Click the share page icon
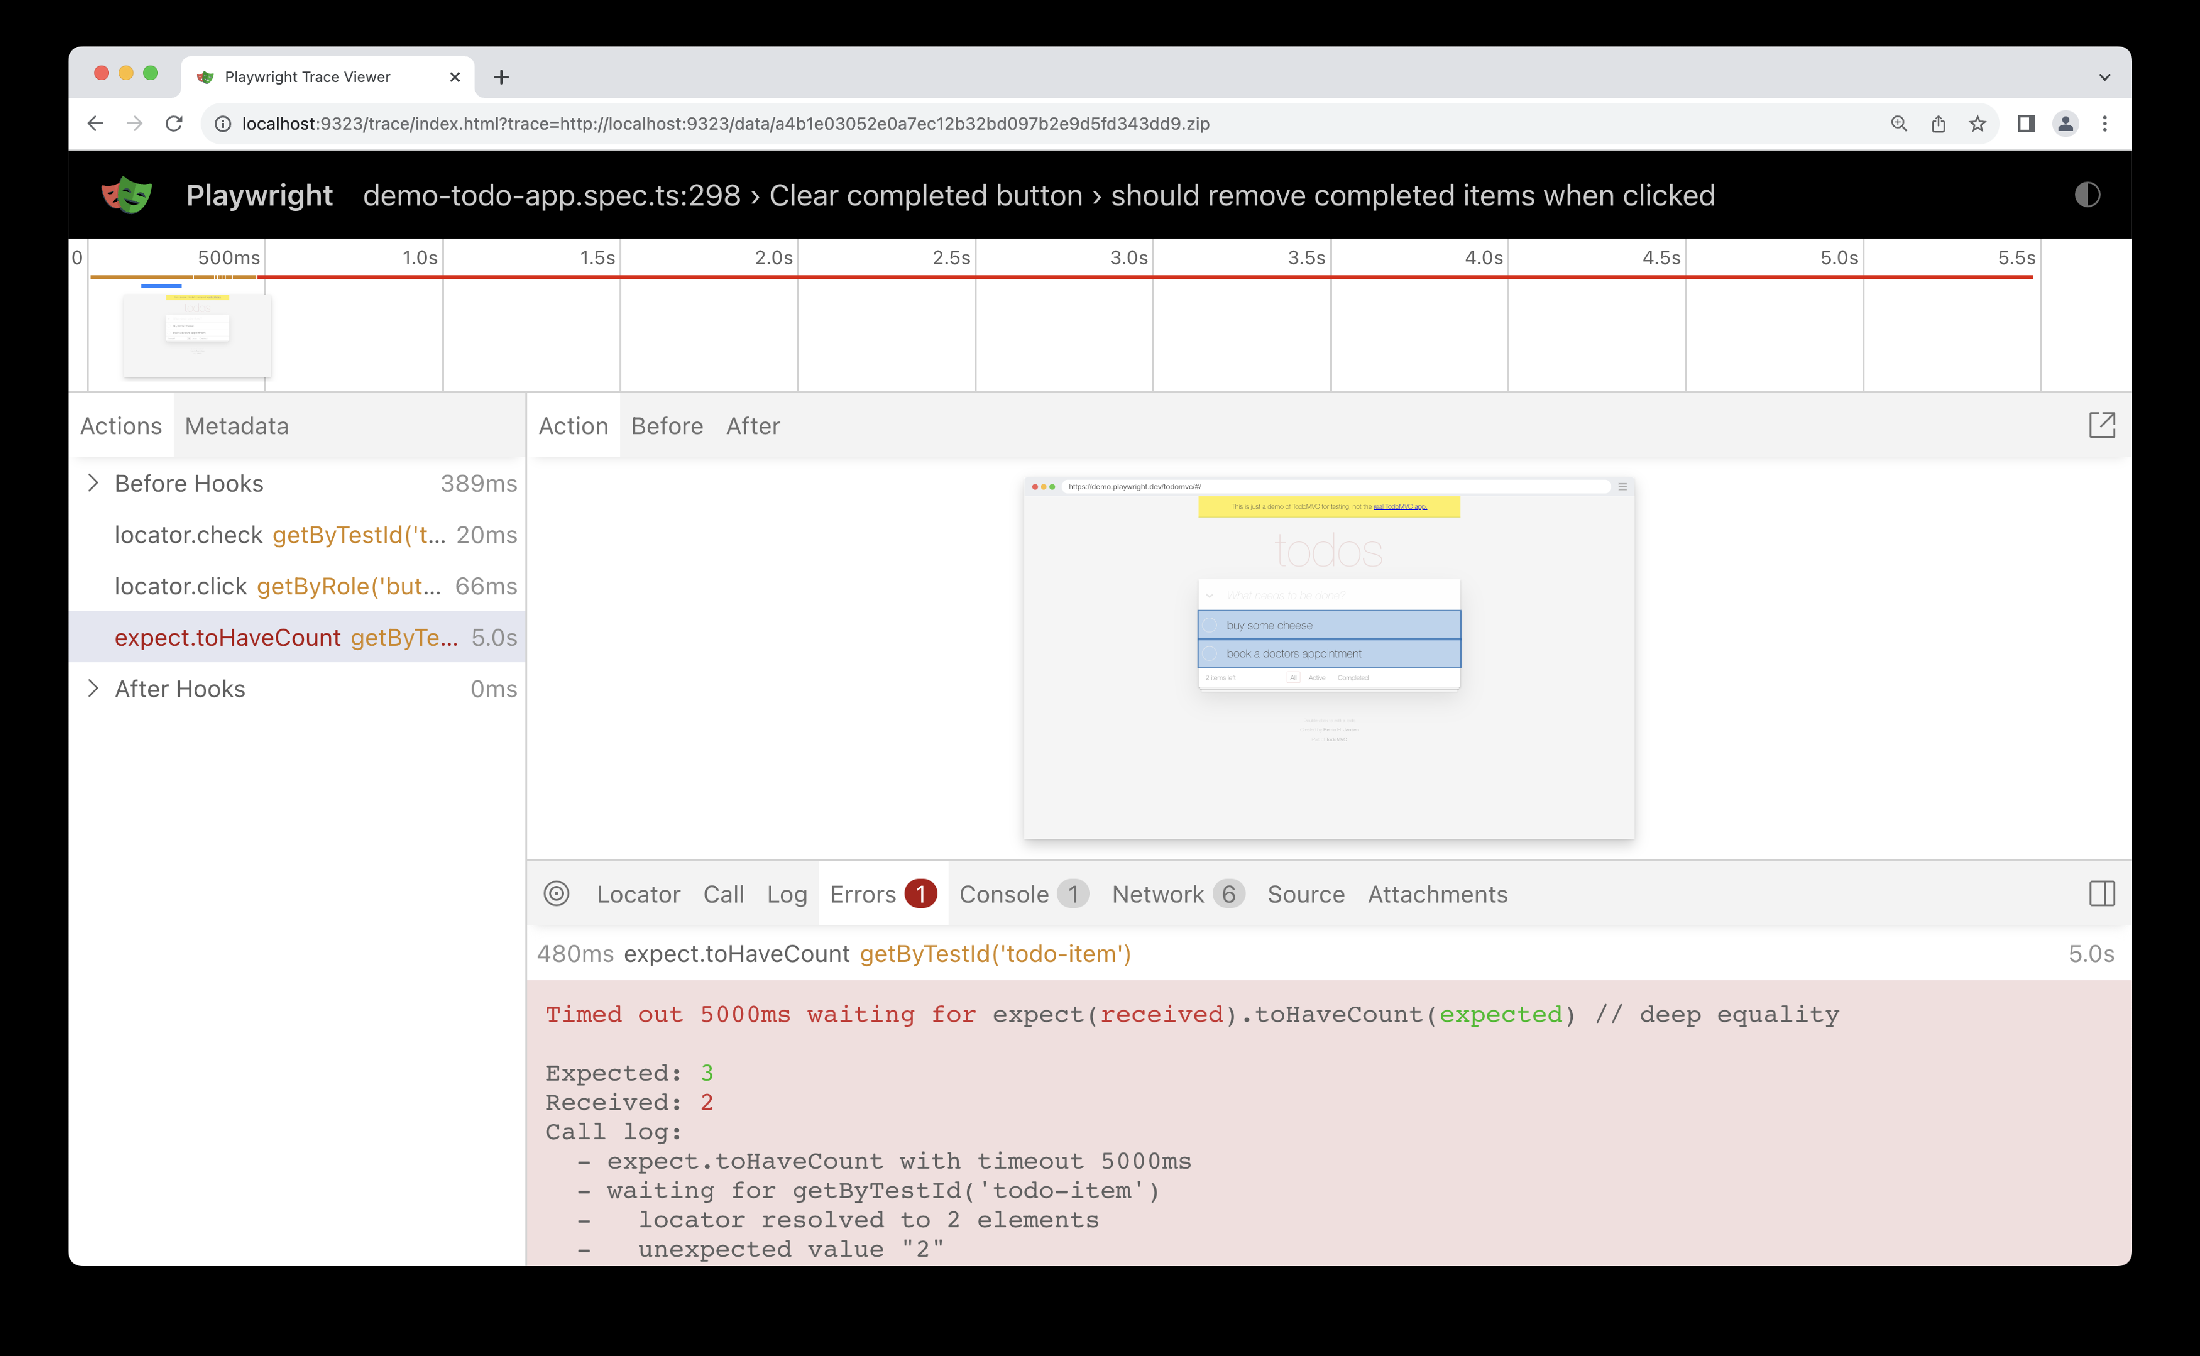Image resolution: width=2200 pixels, height=1356 pixels. coord(1938,124)
